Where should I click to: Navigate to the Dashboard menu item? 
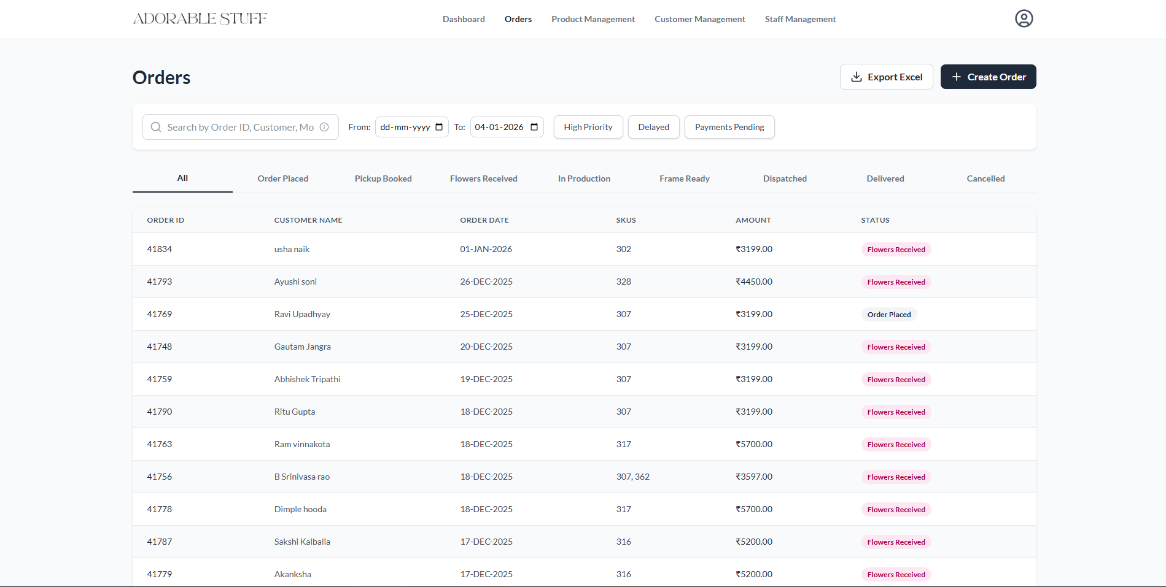coord(463,19)
